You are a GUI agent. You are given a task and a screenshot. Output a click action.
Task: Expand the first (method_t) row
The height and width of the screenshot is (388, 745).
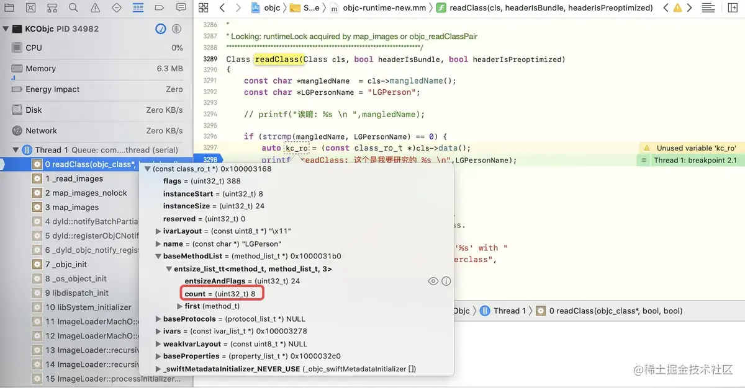pos(180,306)
